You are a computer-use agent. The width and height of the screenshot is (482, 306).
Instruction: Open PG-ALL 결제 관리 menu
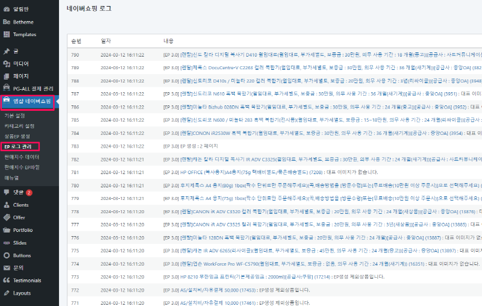[x=33, y=89]
